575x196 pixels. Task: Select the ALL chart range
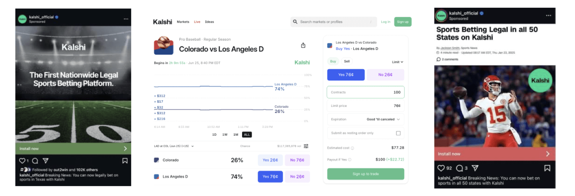tap(247, 135)
